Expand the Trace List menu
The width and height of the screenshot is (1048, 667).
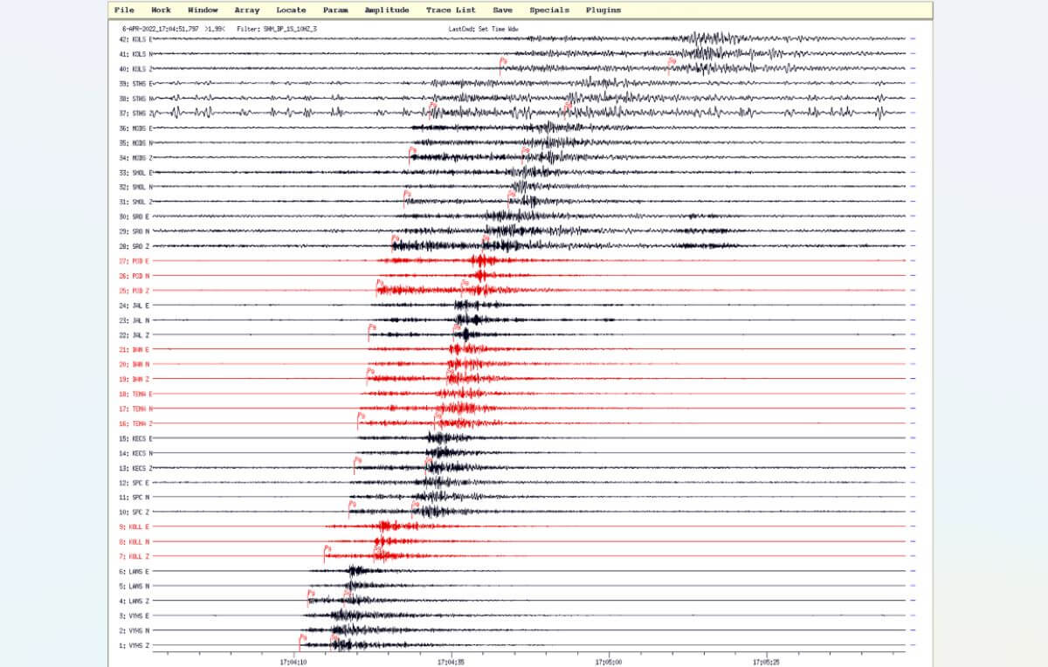click(x=451, y=10)
